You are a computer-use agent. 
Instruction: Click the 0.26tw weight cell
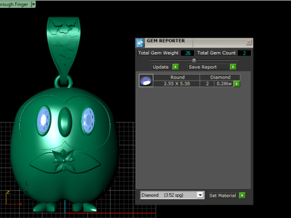point(224,84)
